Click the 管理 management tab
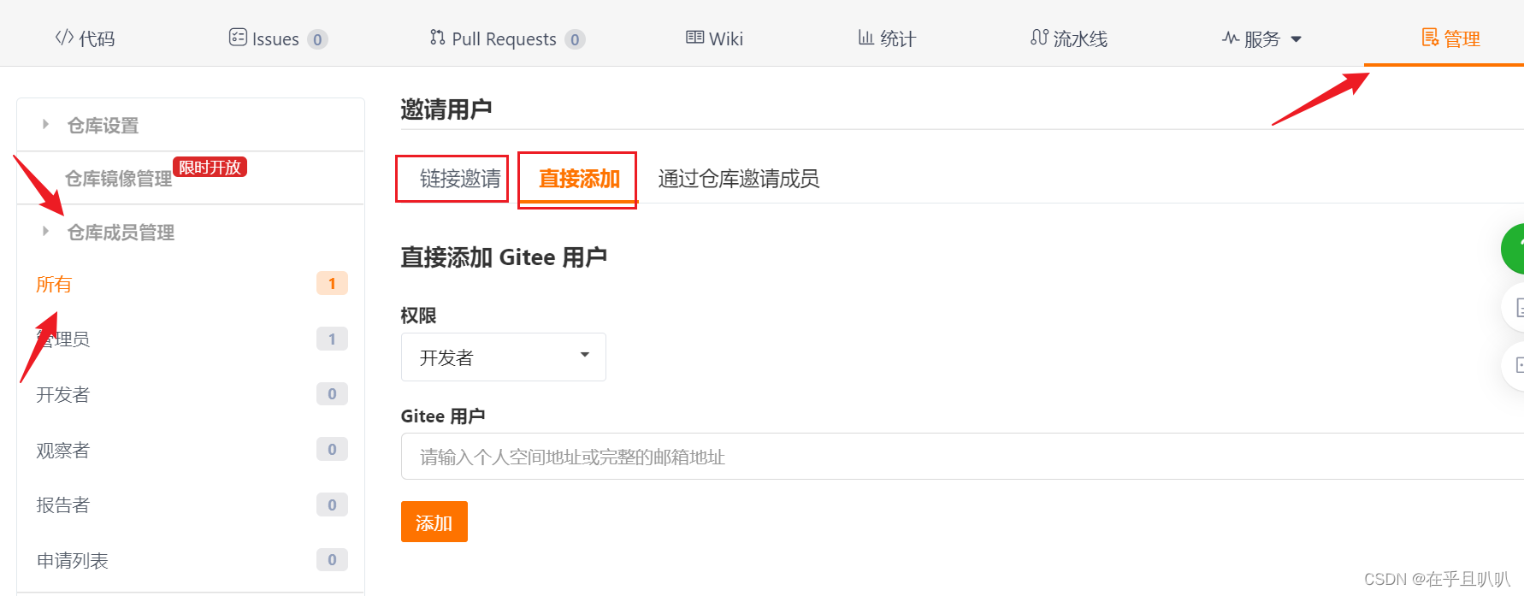 pyautogui.click(x=1450, y=38)
